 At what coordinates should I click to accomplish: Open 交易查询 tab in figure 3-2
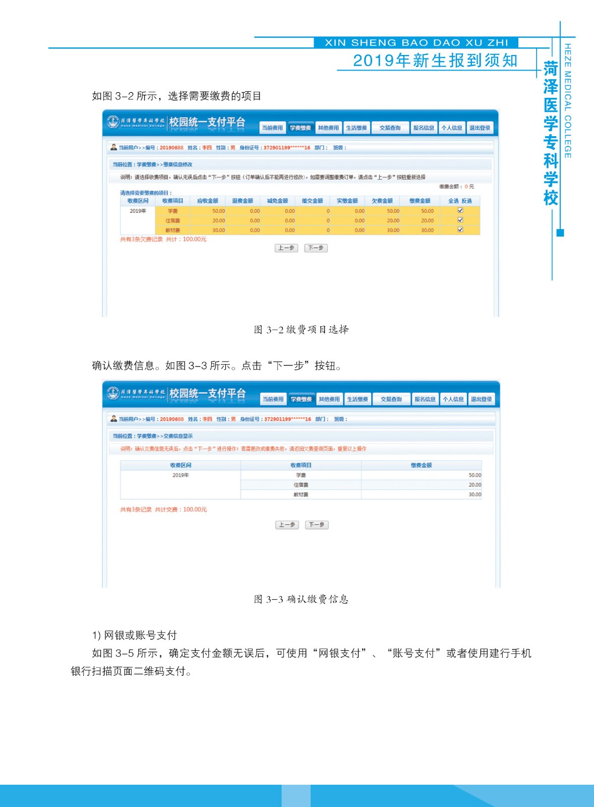click(390, 128)
